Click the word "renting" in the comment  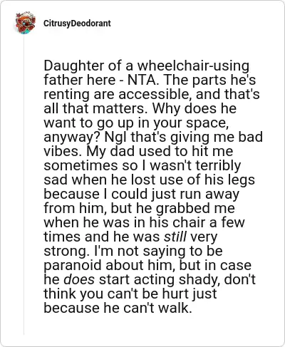tap(67, 94)
